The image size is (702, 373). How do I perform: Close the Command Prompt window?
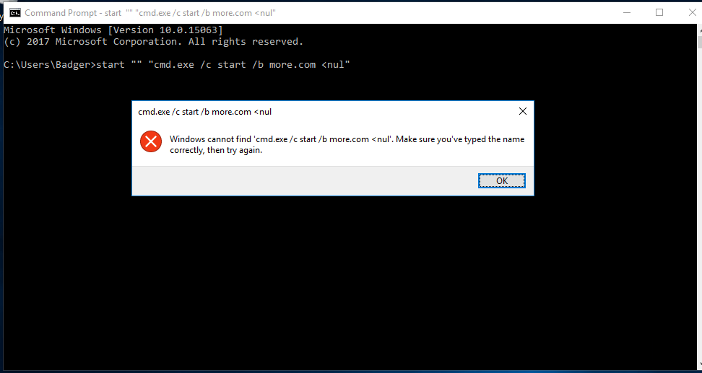[691, 12]
